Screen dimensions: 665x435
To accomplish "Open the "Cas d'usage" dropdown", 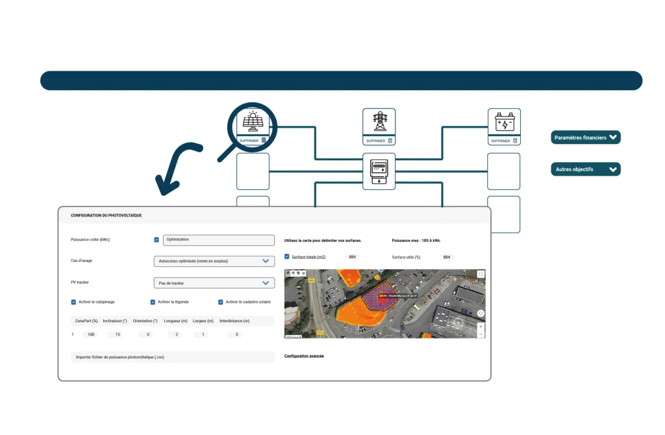I will pyautogui.click(x=214, y=261).
